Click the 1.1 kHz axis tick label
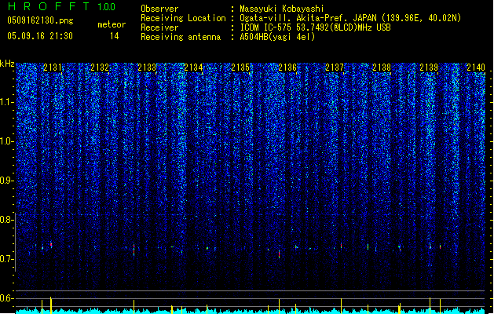Screen dimensions: 494x314 [x=7, y=102]
